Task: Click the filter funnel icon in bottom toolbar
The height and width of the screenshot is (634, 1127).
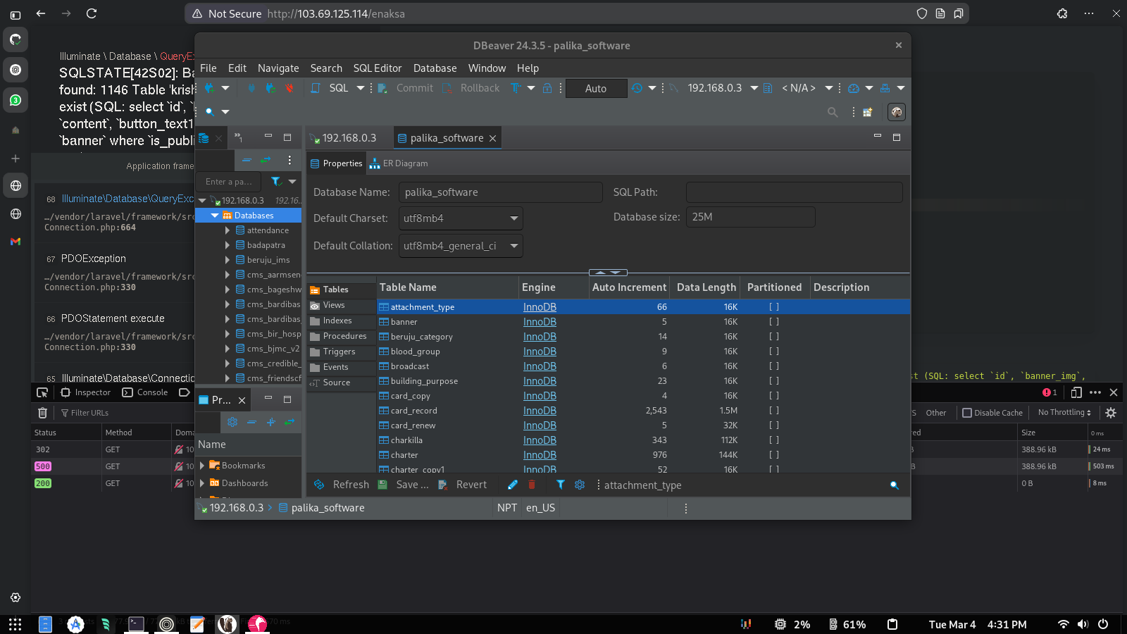Action: pos(560,485)
